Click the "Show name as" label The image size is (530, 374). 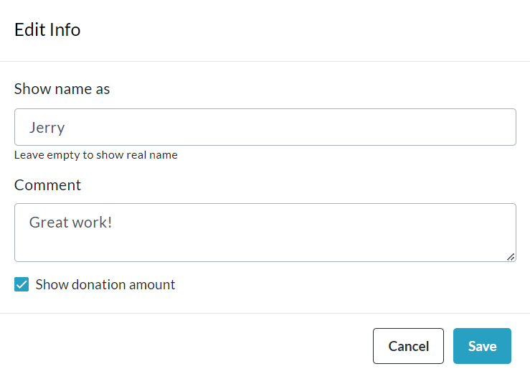62,89
